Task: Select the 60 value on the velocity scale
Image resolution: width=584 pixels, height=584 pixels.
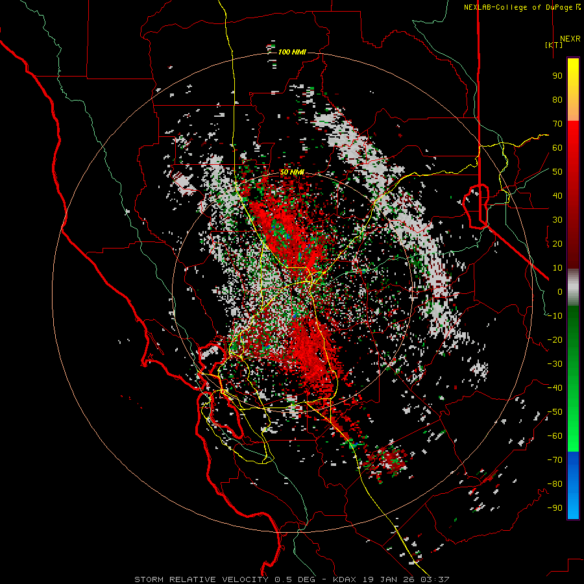Action: pos(557,147)
